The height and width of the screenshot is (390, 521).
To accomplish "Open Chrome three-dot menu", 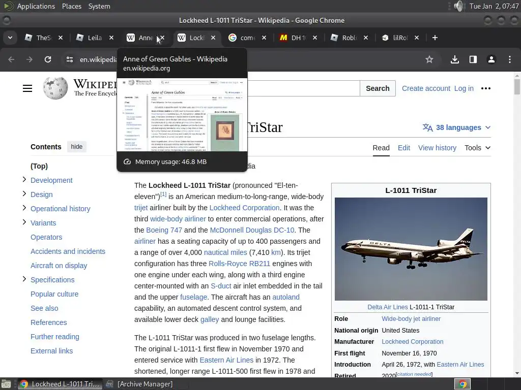I will click(510, 59).
